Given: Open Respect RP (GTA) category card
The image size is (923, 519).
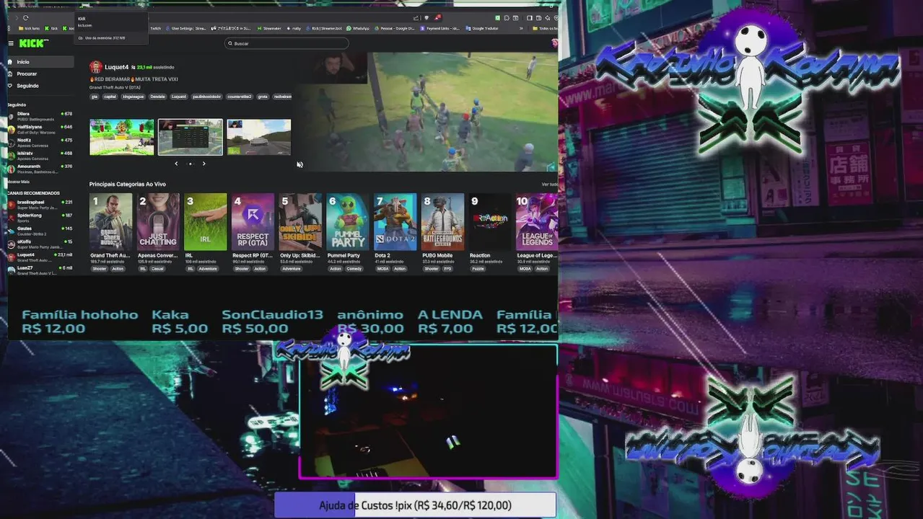Looking at the screenshot, I should tap(253, 221).
